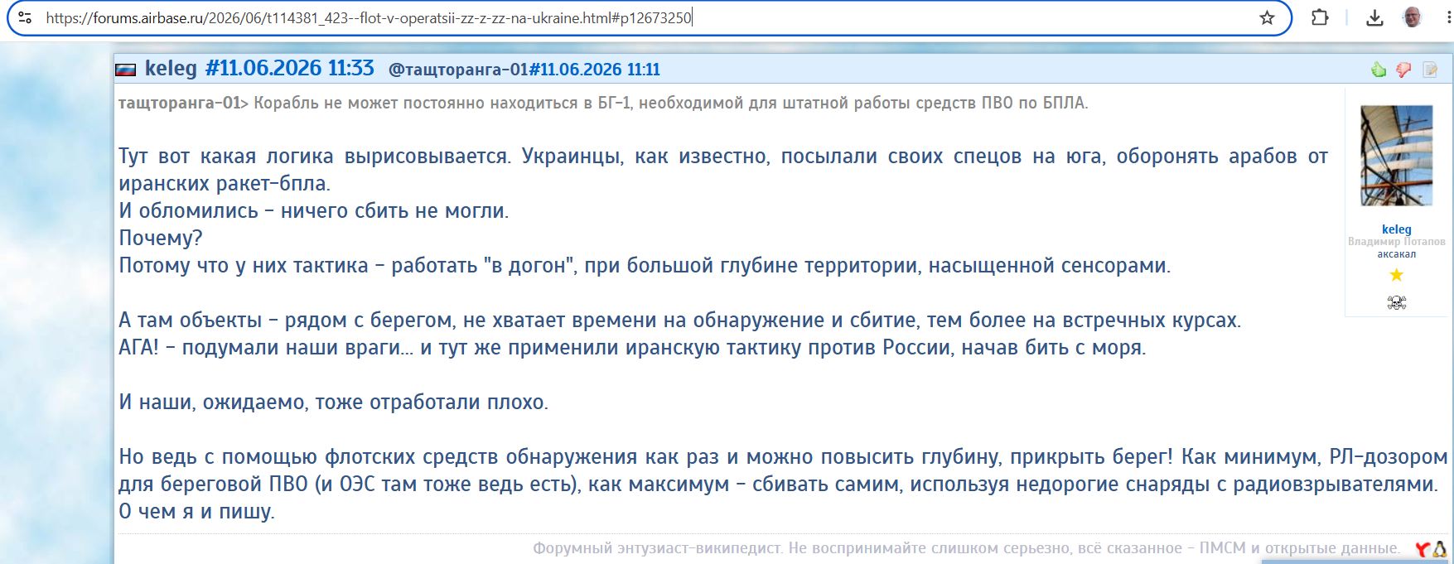Click the sailing ship avatar thumbnail

coord(1397,156)
